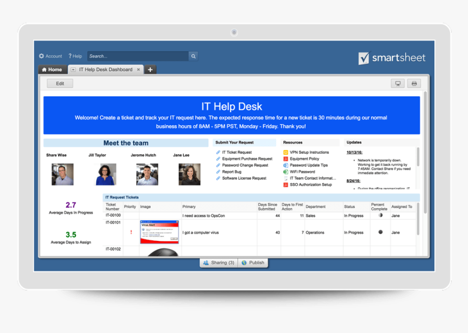Open the Virus Alert image thumbnail
468x333 pixels.
point(159,232)
